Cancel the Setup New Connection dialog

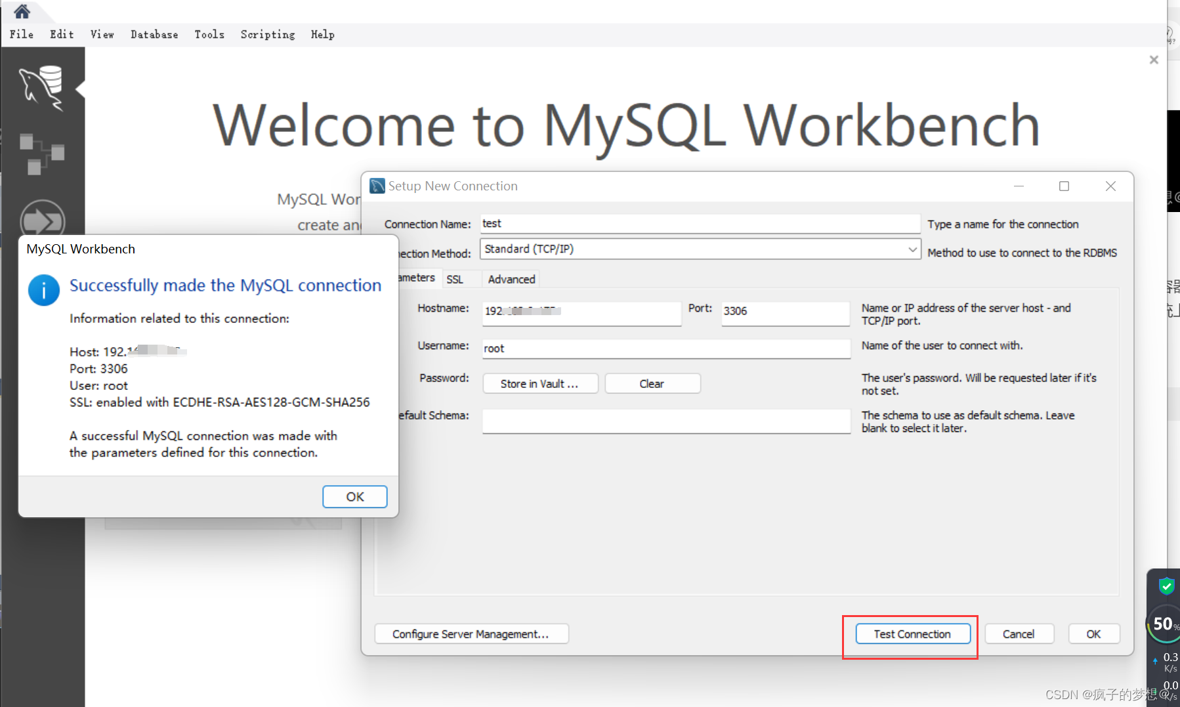click(x=1019, y=634)
